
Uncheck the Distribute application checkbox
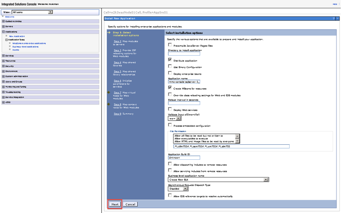click(170, 60)
